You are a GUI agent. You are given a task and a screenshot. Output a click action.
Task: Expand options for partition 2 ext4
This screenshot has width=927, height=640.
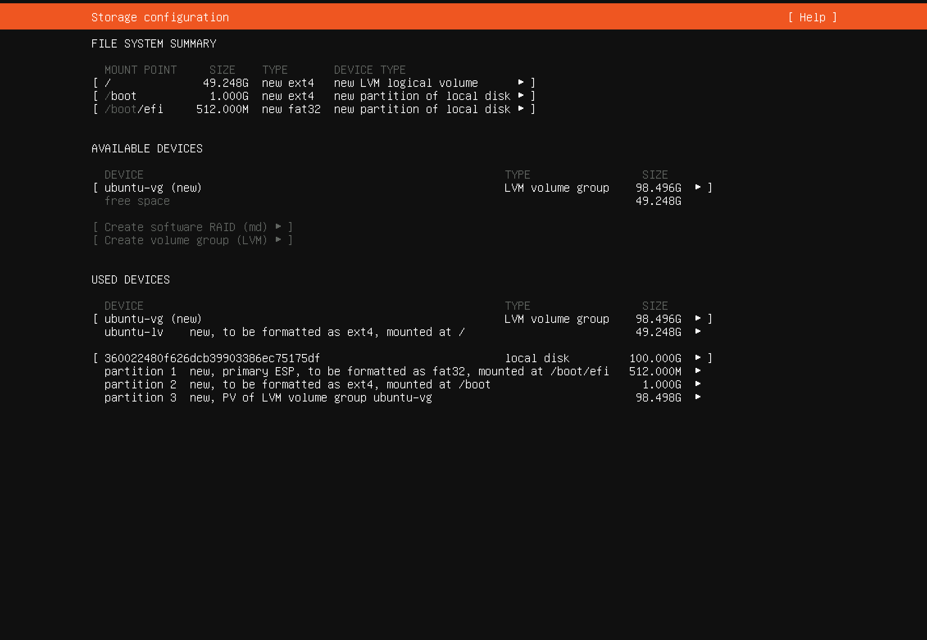[698, 384]
